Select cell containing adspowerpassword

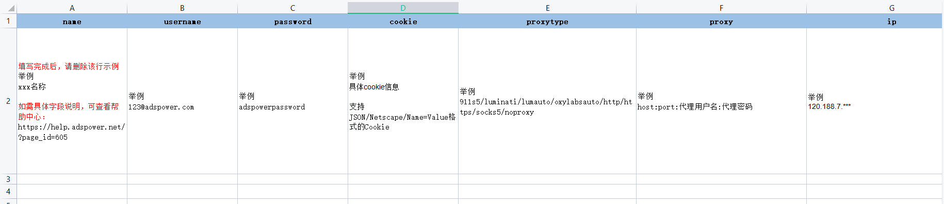292,101
